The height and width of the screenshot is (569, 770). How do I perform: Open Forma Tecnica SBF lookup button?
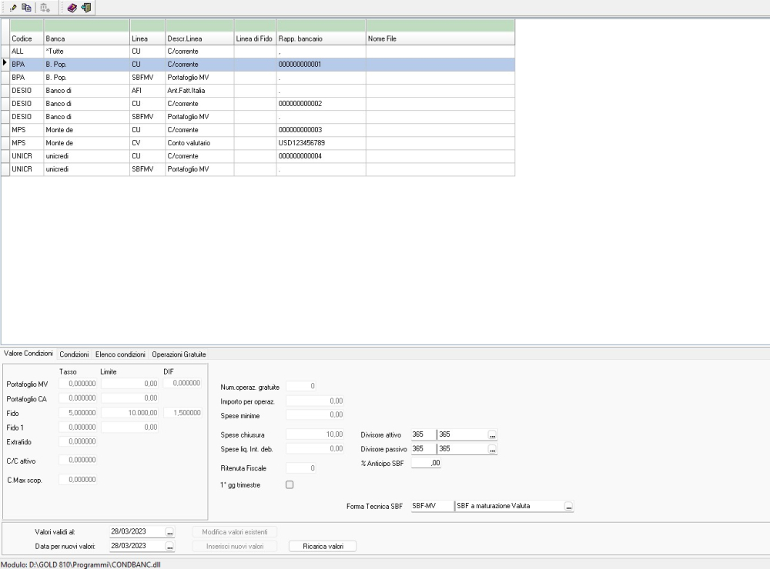coord(569,507)
